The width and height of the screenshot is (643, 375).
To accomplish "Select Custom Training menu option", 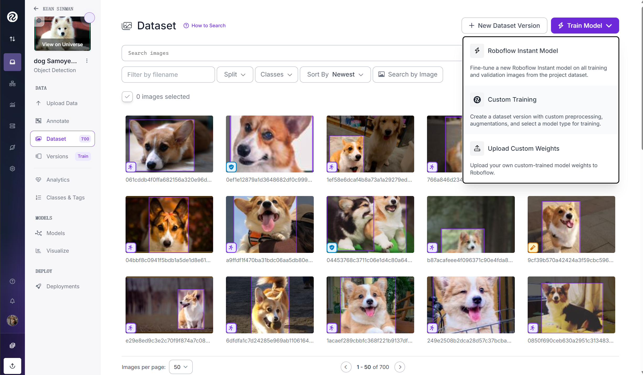I will [x=512, y=100].
